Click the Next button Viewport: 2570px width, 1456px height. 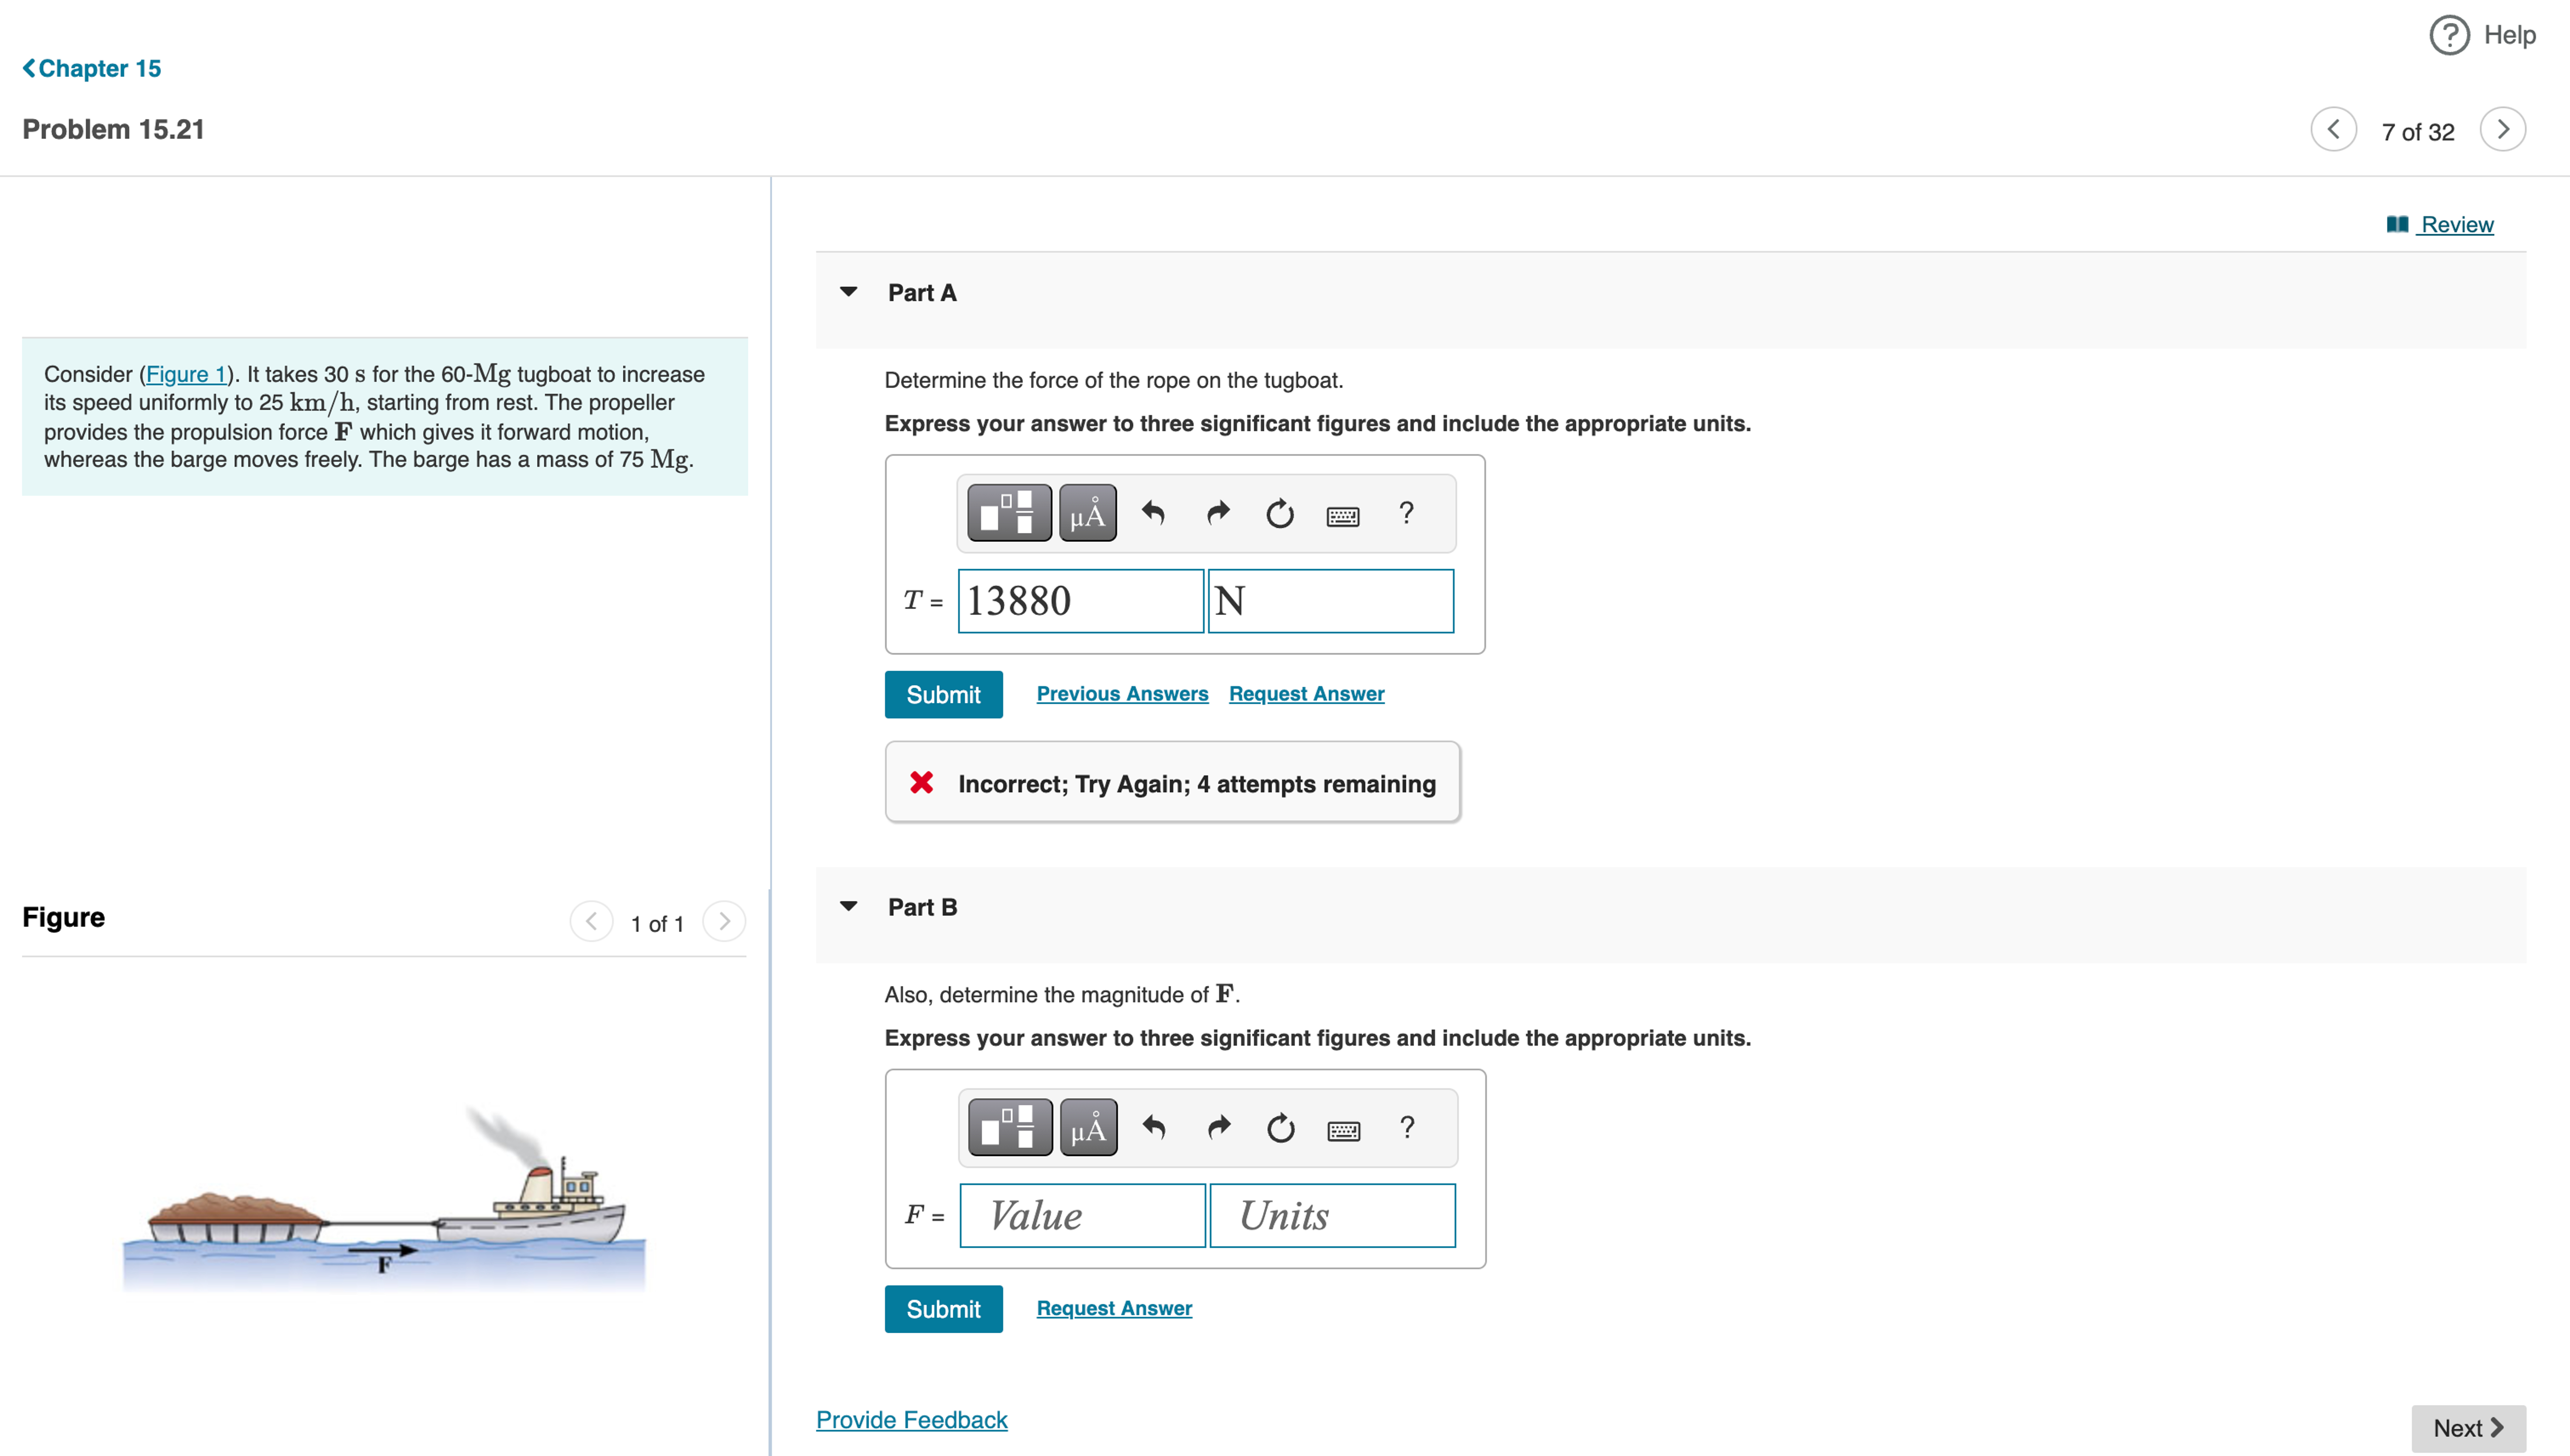(2467, 1427)
